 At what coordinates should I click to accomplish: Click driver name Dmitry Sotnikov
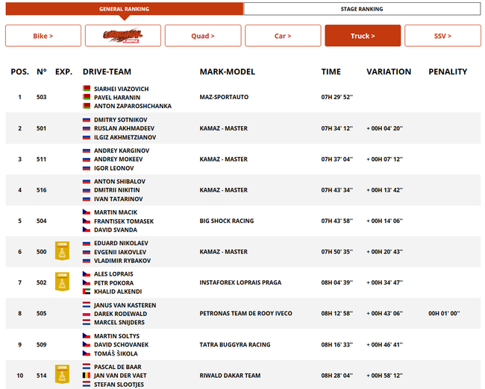121,119
